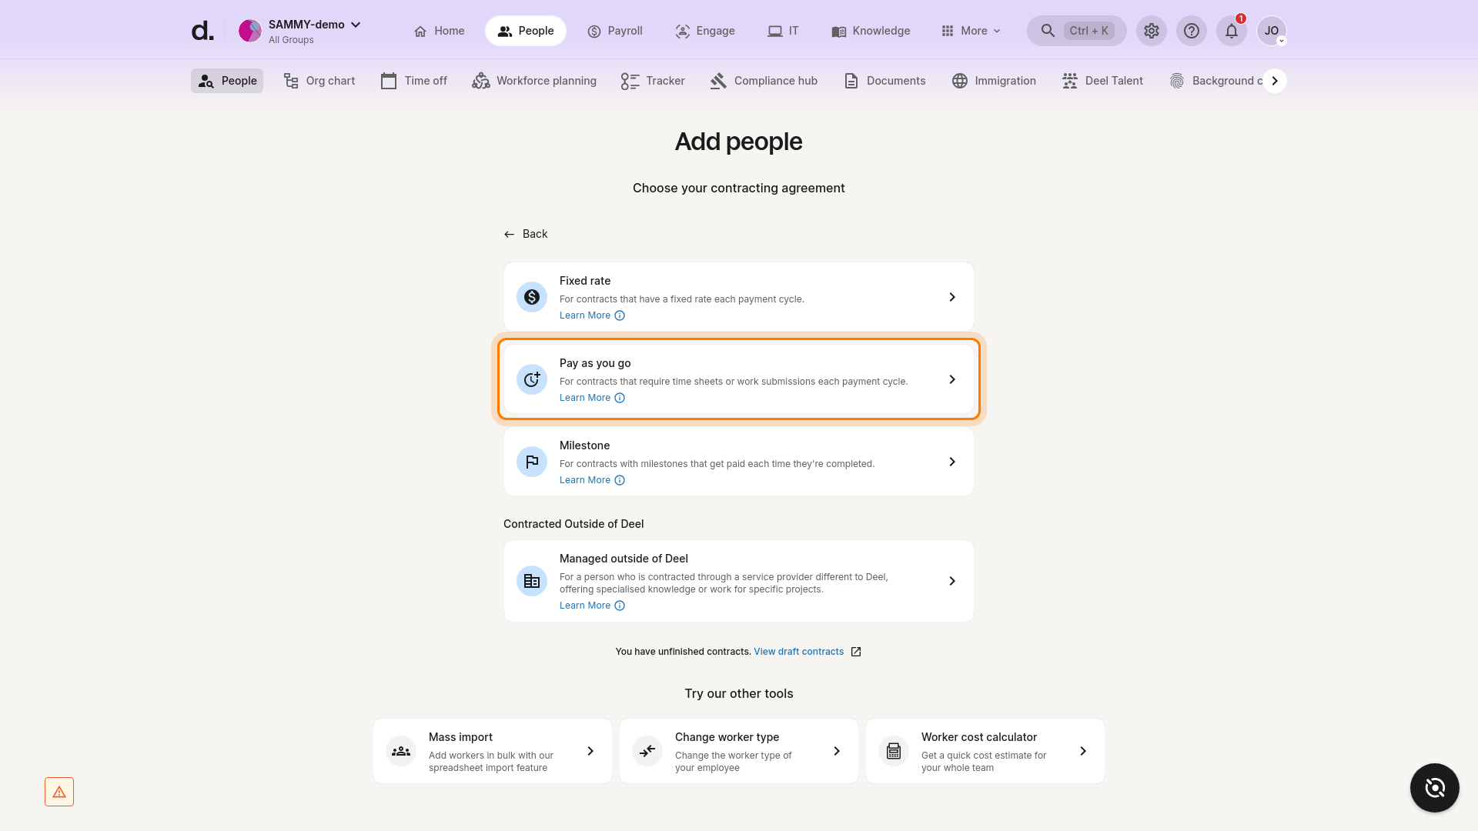Click the SAMMY-demo organization avatar
This screenshot has width=1478, height=831.
pyautogui.click(x=250, y=31)
